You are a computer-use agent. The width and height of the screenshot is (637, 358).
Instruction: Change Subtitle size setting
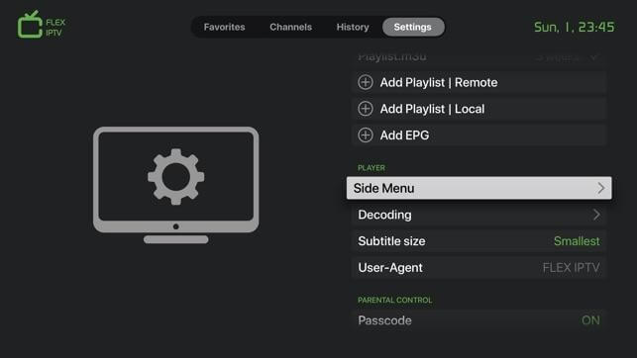tap(478, 241)
